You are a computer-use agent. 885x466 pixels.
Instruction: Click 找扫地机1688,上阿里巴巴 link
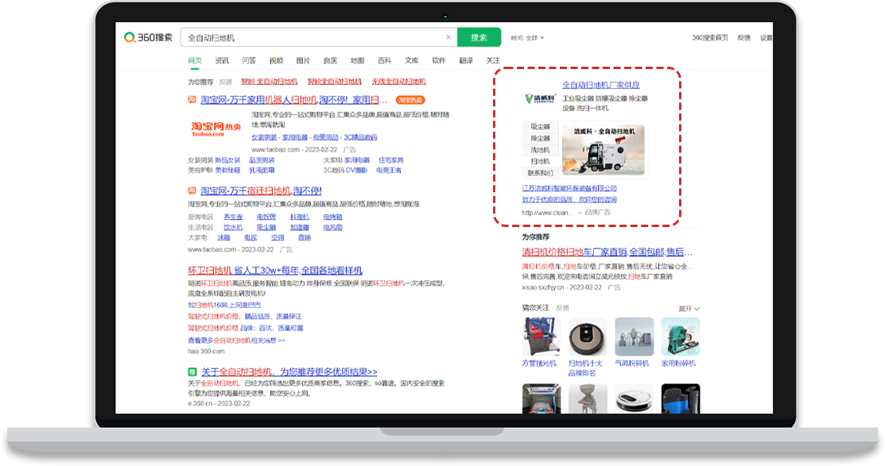(x=224, y=306)
